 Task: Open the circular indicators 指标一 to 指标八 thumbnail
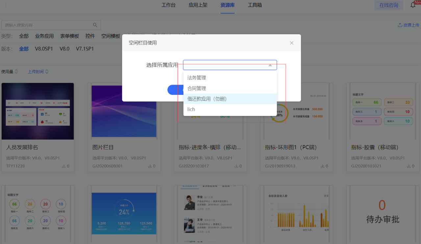coord(38,214)
